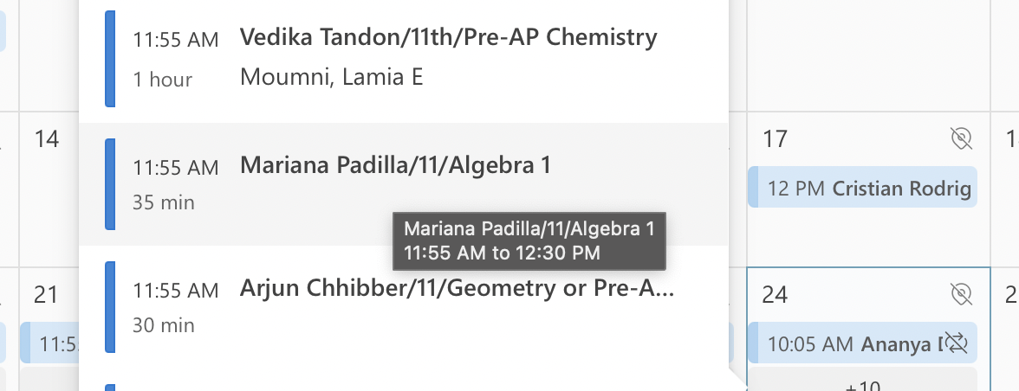Open Vedika Tandon Pre-AP Chemistry event
Image resolution: width=1019 pixels, height=391 pixels.
coord(448,38)
